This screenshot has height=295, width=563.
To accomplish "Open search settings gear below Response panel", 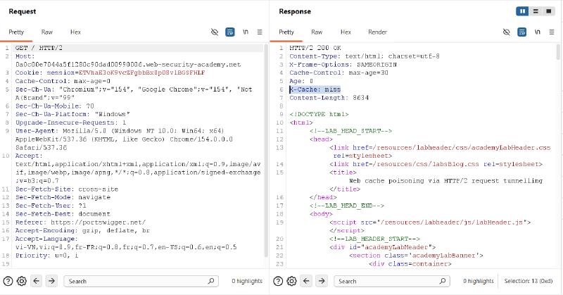I will (291, 281).
